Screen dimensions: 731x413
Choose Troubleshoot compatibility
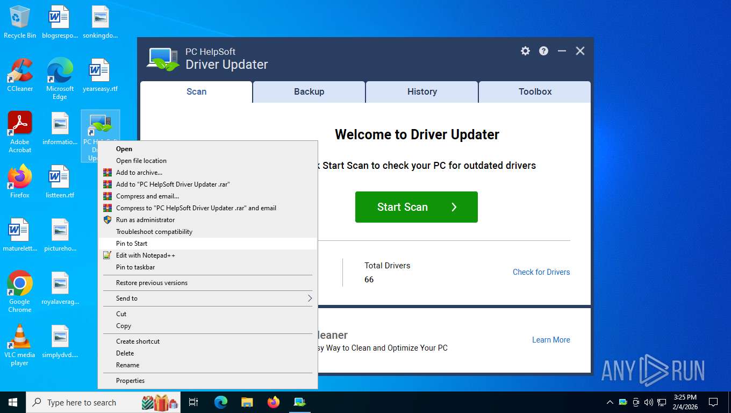point(207,232)
